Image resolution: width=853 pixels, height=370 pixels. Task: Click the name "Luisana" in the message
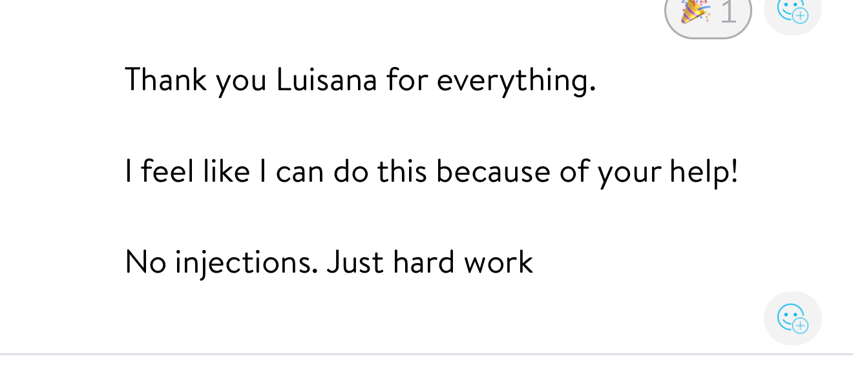tap(326, 81)
